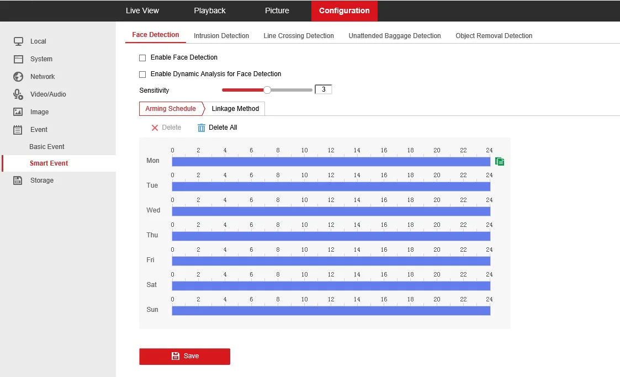Image resolution: width=620 pixels, height=377 pixels.
Task: Click the Sensitivity value input box
Action: pyautogui.click(x=323, y=89)
